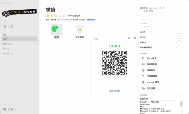The height and width of the screenshot is (114, 189).
Task: Click the installed software list scrollbar
Action: [x=181, y=104]
